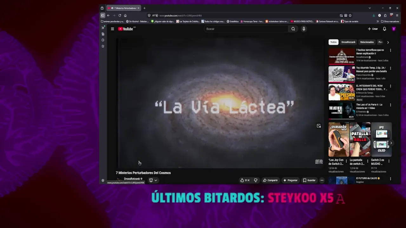The width and height of the screenshot is (406, 228).
Task: Start voice search with the microphone icon
Action: tap(304, 29)
